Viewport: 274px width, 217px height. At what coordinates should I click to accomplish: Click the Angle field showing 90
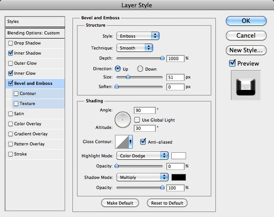coord(145,111)
